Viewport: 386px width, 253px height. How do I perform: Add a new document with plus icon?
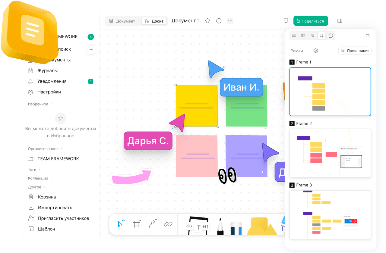pos(91,49)
